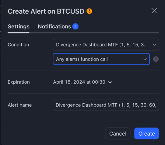The width and height of the screenshot is (165, 145).
Task: Click the orange warning icon beside BTCUSD
Action: (89, 11)
